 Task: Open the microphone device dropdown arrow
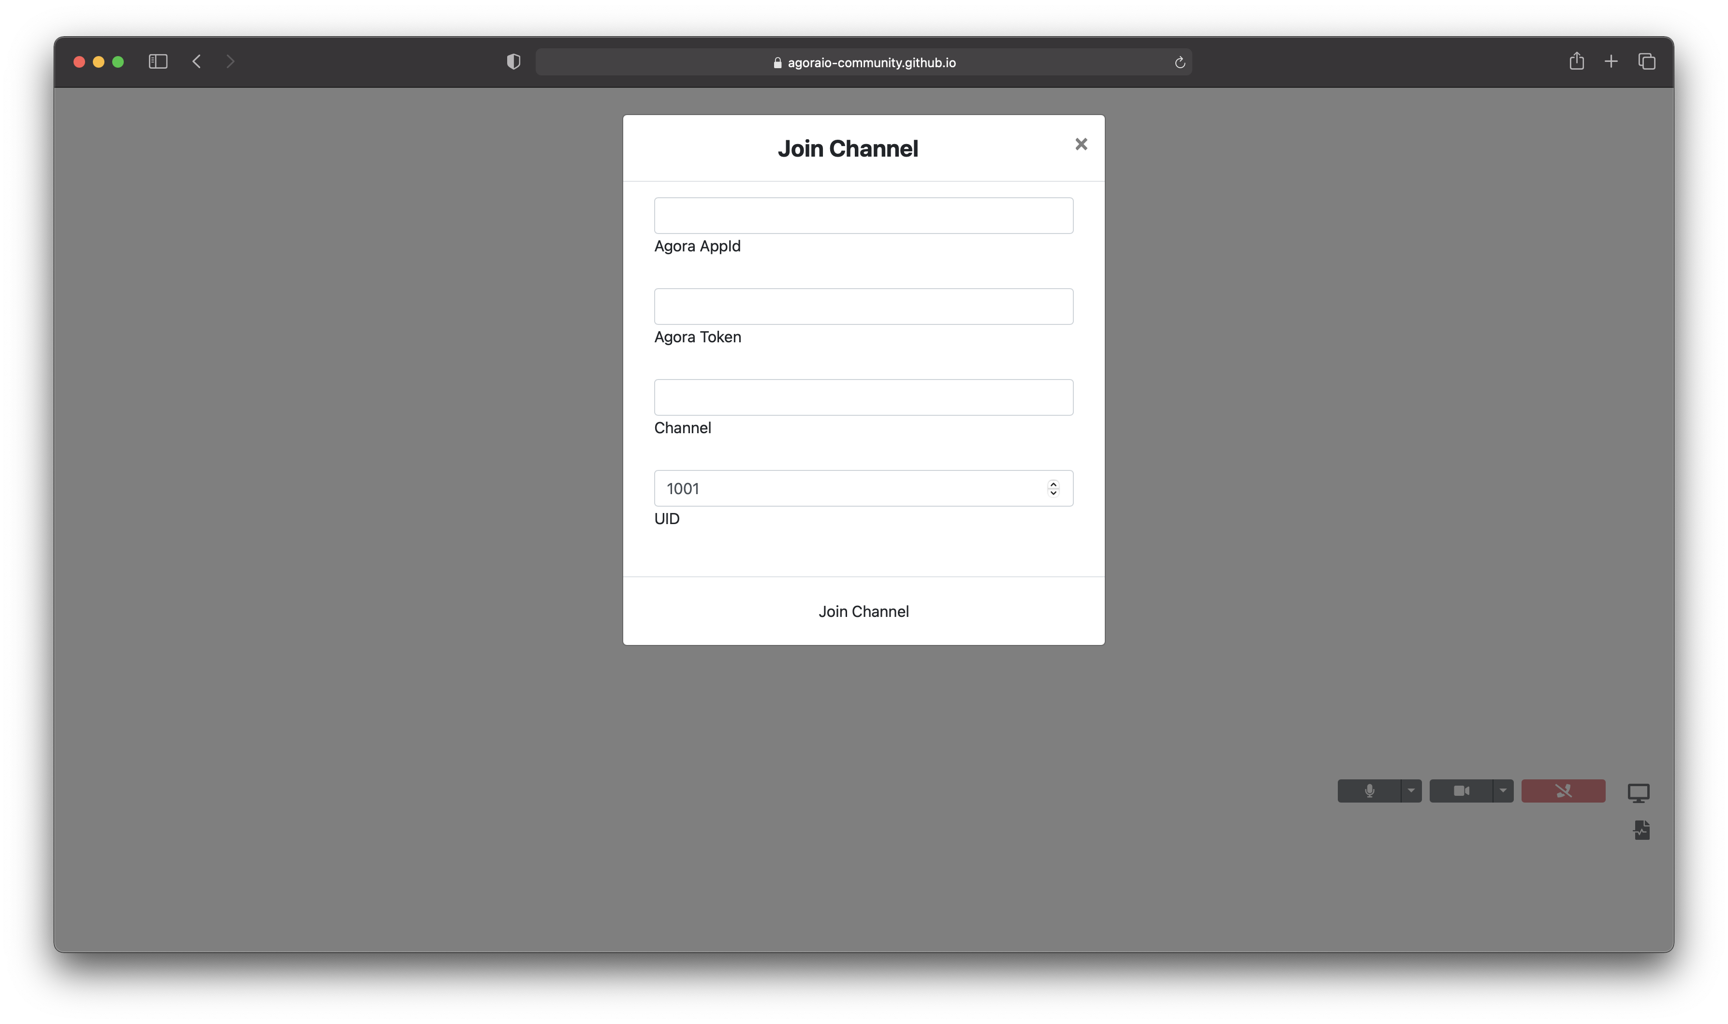pos(1411,791)
